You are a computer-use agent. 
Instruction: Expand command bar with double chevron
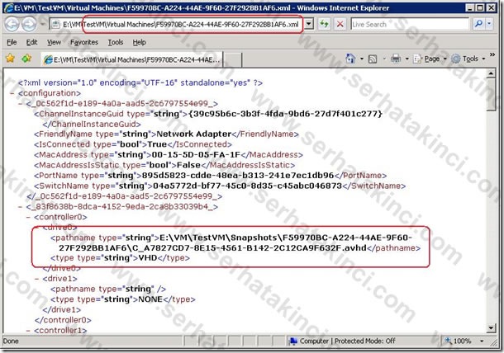[492, 55]
